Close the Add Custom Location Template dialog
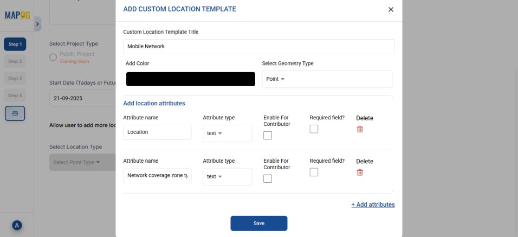The width and height of the screenshot is (518, 237). click(391, 10)
